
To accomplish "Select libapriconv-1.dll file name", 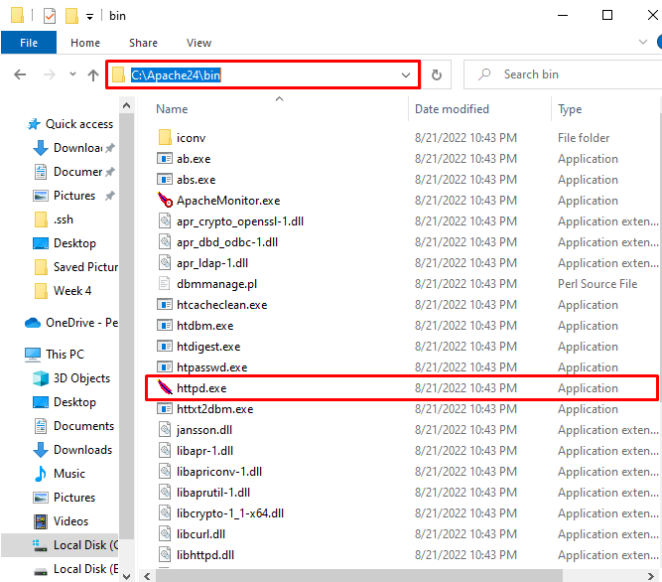I will click(219, 472).
